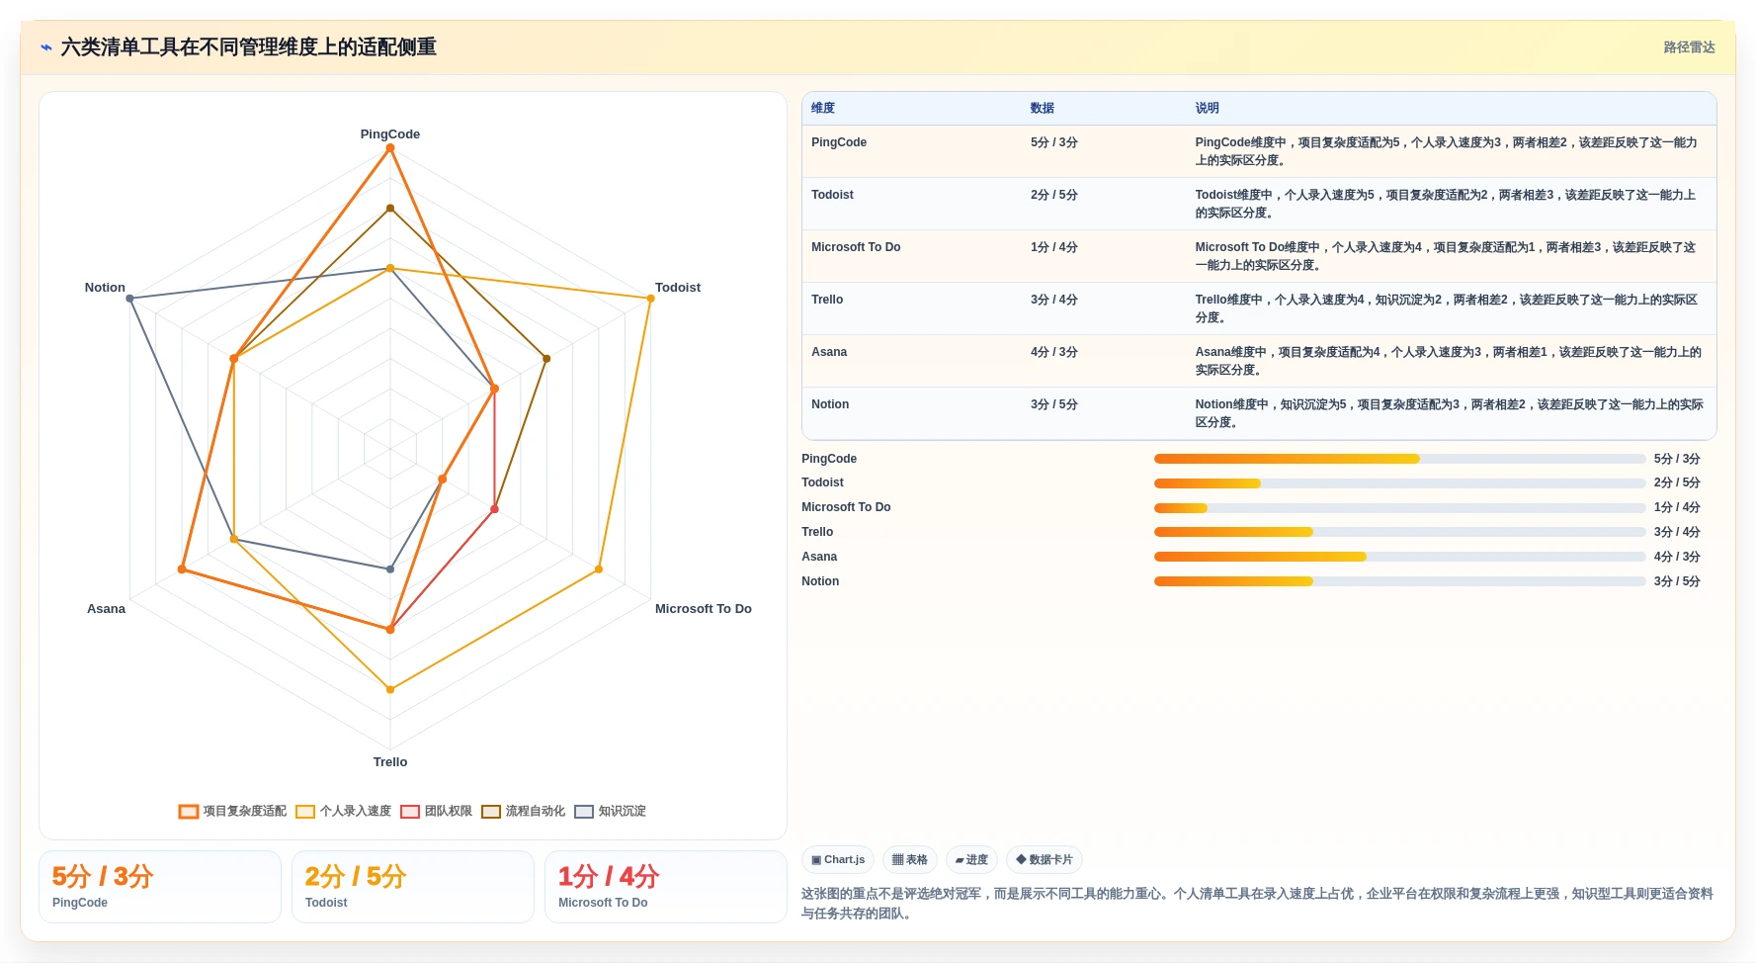1756x963 pixels.
Task: Click the summary paragraph below the tags
Action: [1257, 904]
